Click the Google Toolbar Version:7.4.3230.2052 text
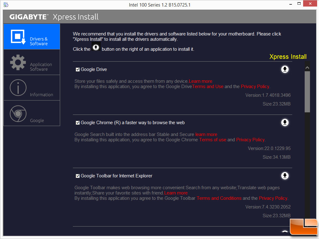This screenshot has height=239, width=319. click(x=268, y=207)
